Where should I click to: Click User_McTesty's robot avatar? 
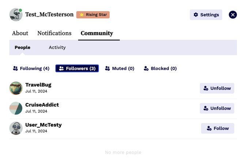(x=16, y=128)
